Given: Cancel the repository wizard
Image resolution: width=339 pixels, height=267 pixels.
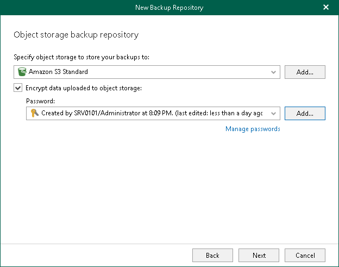Looking at the screenshot, I should click(305, 255).
